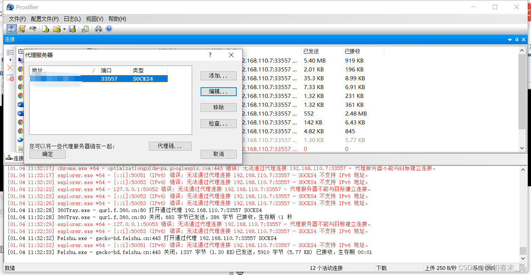Click the Word icon in the 2.48 MB row
Screen dimensions: 531x275
point(21,113)
